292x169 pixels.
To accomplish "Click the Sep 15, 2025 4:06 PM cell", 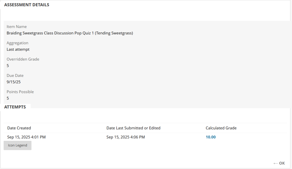I will pyautogui.click(x=125, y=137).
